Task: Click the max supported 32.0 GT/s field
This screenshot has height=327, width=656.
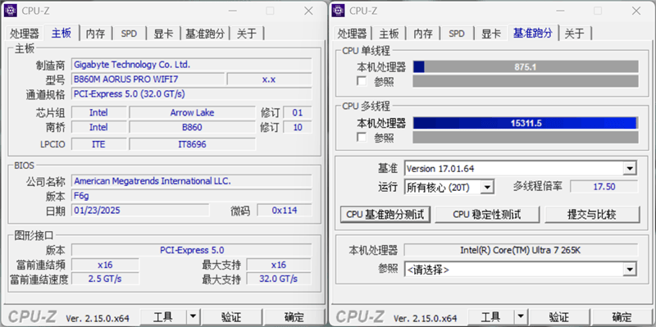Action: [279, 279]
